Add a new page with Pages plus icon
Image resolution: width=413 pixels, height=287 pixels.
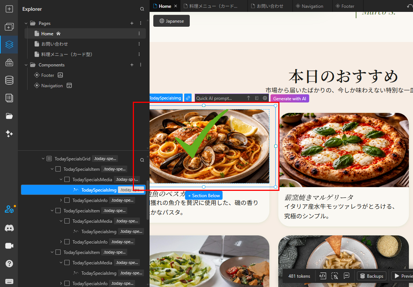coord(132,23)
